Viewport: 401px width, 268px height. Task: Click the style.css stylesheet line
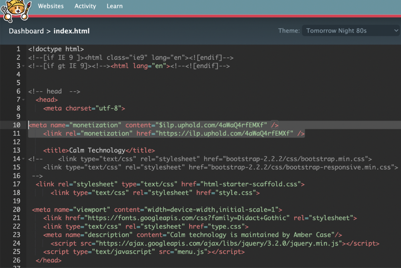tap(155, 192)
